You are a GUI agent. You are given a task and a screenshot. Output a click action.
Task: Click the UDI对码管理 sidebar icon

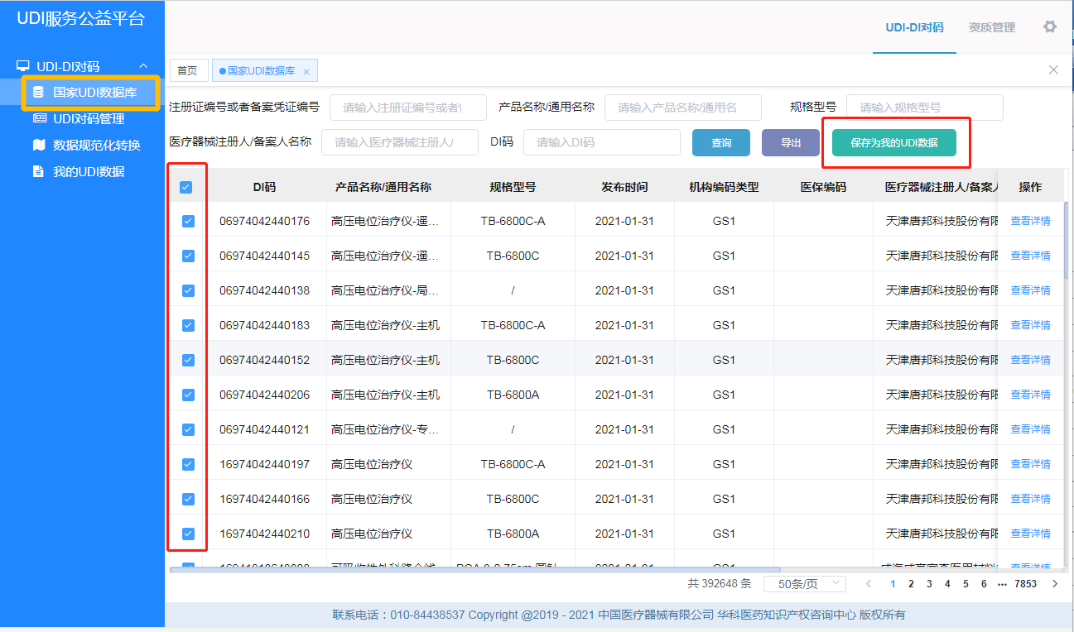pos(39,118)
